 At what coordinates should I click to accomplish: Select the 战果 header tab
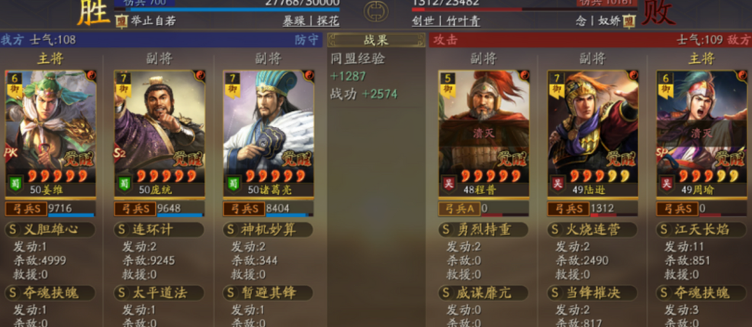376,40
